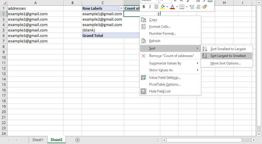Open Number Format option
Image resolution: width=262 pixels, height=144 pixels.
point(170,33)
